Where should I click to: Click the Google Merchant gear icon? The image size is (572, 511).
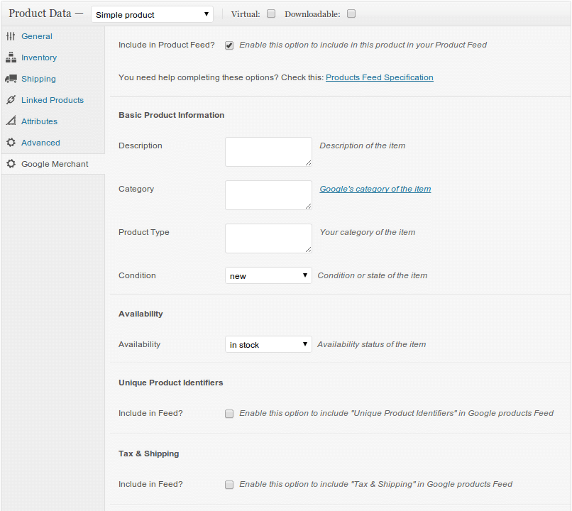click(11, 164)
